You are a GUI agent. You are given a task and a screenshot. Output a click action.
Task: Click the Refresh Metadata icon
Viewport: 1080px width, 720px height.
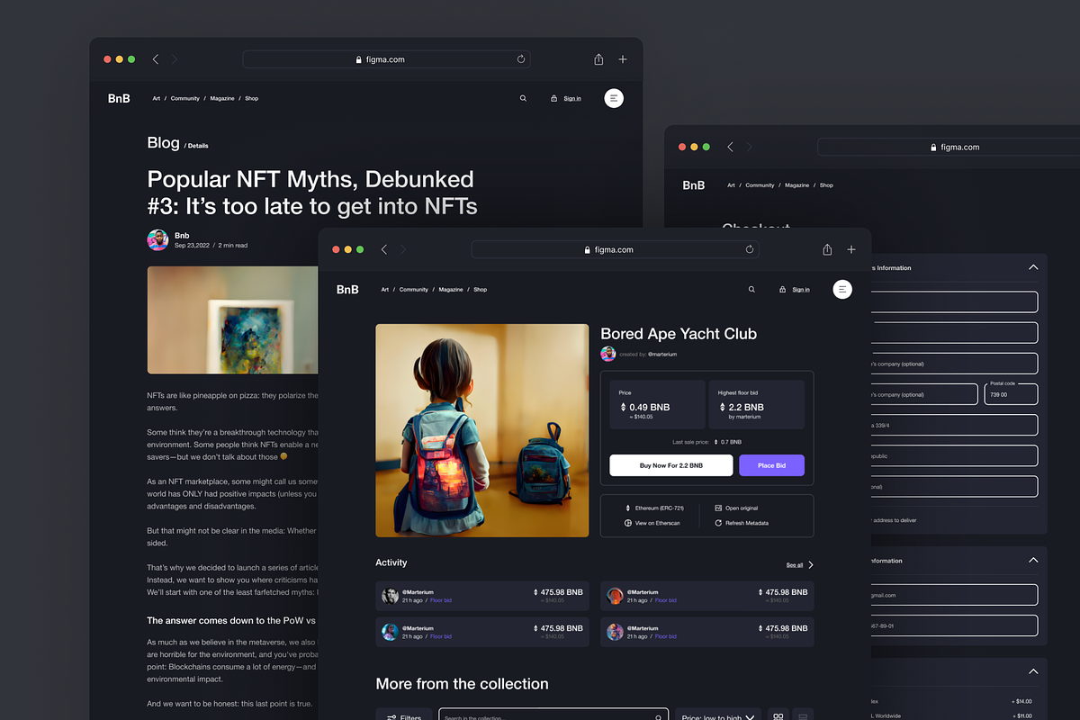point(718,523)
